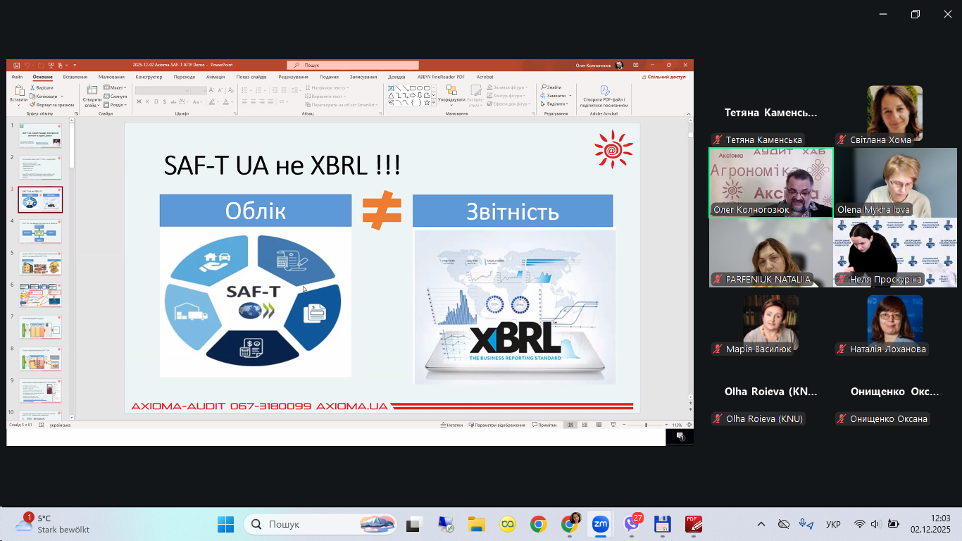
Task: Open the Insert (Вставлення) ribbon tab
Action: pyautogui.click(x=75, y=77)
